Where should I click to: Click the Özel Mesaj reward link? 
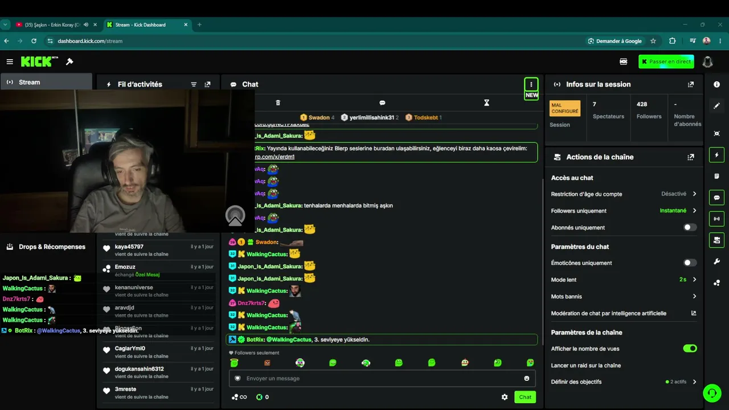[148, 274]
